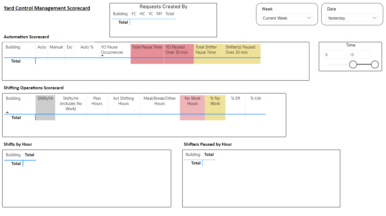Click the Building header in Shifts by Hour

point(13,155)
